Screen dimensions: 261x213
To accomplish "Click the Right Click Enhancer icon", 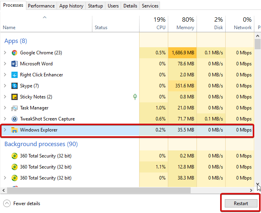I will [x=15, y=75].
